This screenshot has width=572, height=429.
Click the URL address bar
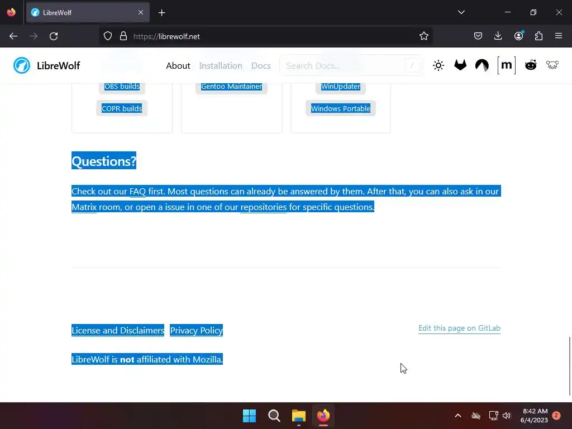[x=266, y=36]
